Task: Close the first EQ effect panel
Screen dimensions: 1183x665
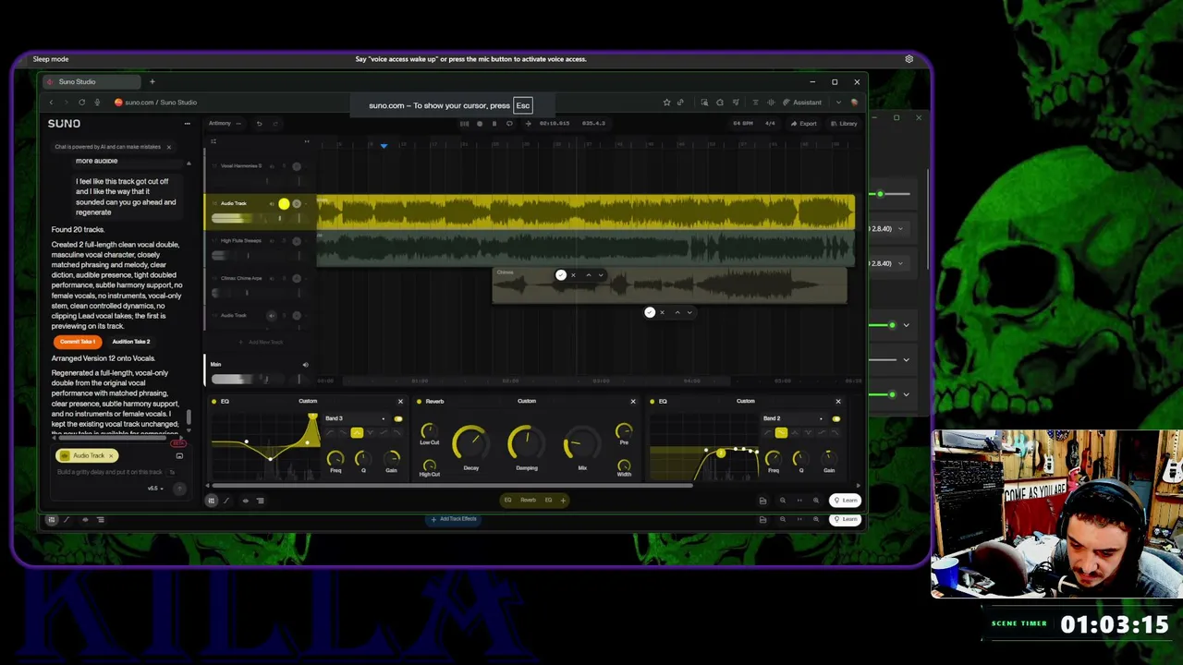Action: [x=400, y=402]
